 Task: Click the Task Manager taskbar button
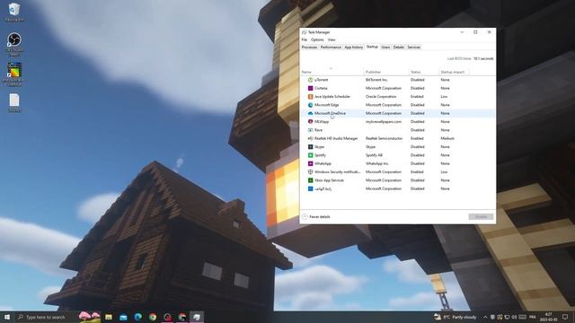197,317
